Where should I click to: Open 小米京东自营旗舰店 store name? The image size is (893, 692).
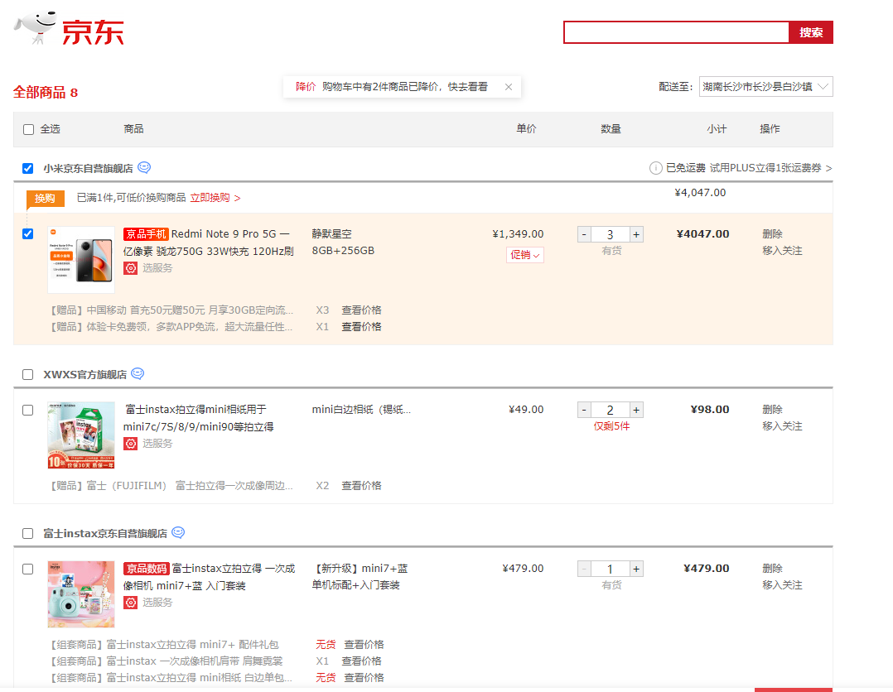point(89,169)
